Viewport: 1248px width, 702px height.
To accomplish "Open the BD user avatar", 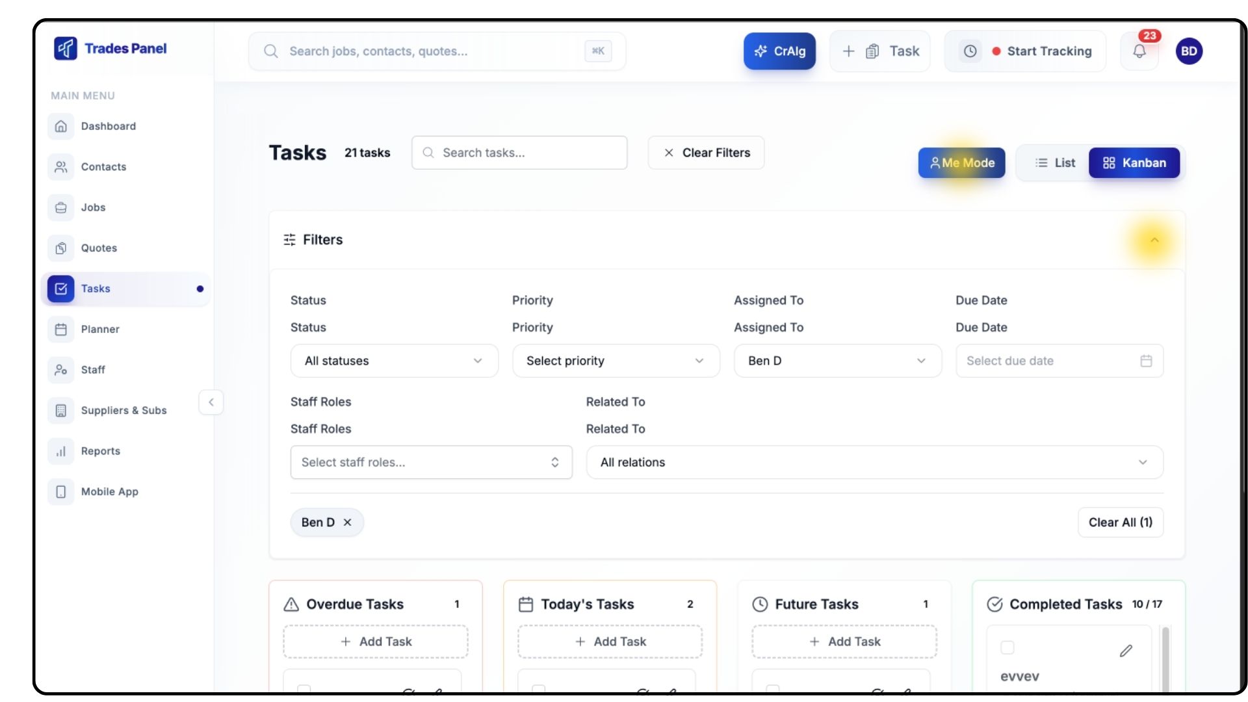I will (x=1189, y=51).
